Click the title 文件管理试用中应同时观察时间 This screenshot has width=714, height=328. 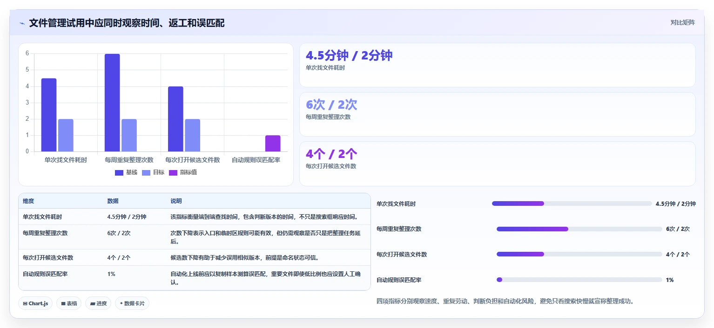click(127, 23)
